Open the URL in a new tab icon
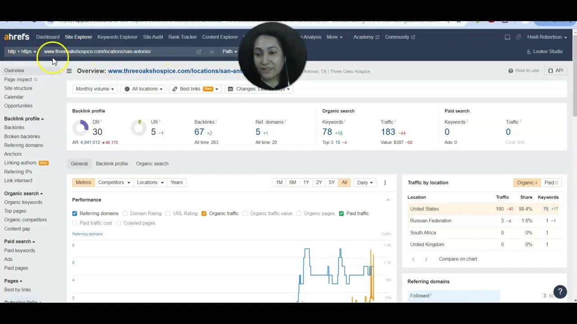 199,52
